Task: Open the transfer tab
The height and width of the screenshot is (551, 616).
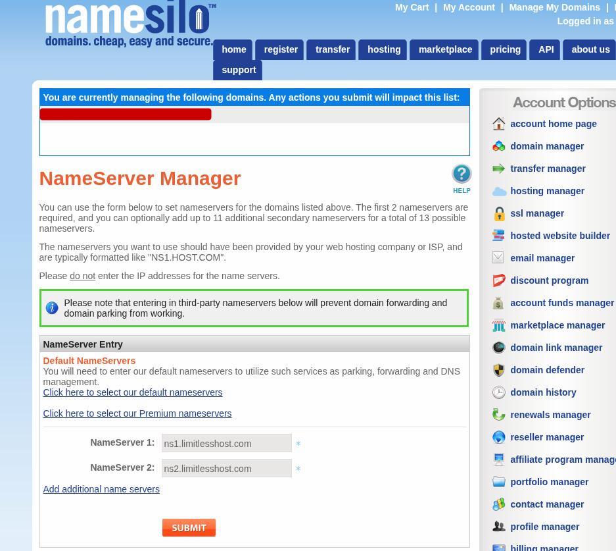Action: pos(332,49)
